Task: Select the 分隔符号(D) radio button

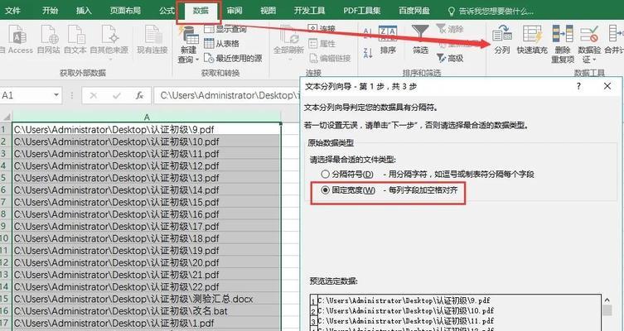Action: tap(326, 174)
